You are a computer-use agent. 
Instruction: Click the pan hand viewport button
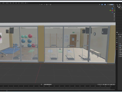coord(114,16)
